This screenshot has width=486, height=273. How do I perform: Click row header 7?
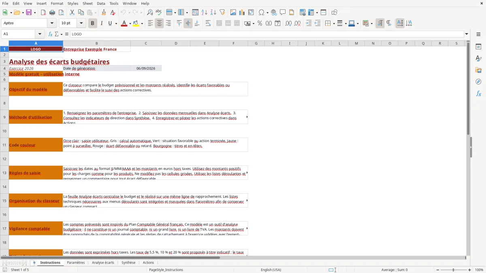[x=4, y=89]
